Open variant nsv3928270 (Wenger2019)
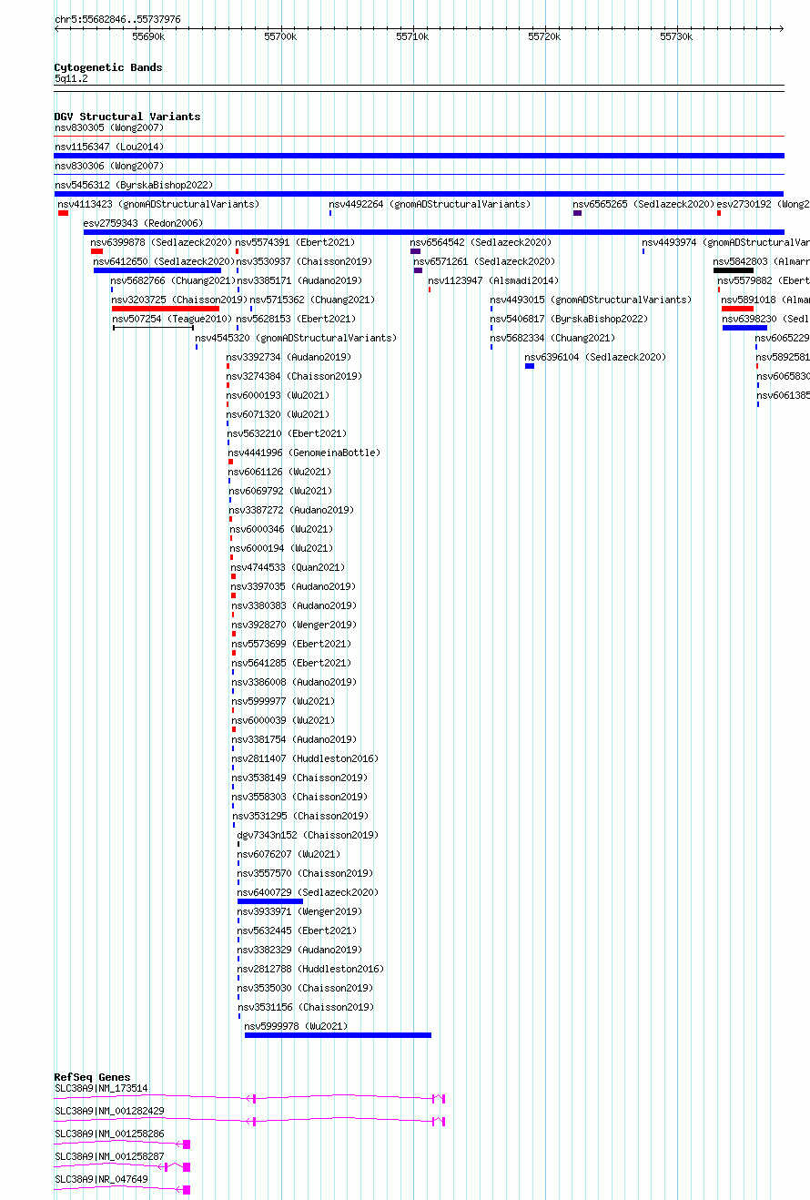Viewport: 810px width, 1200px height. pyautogui.click(x=294, y=625)
